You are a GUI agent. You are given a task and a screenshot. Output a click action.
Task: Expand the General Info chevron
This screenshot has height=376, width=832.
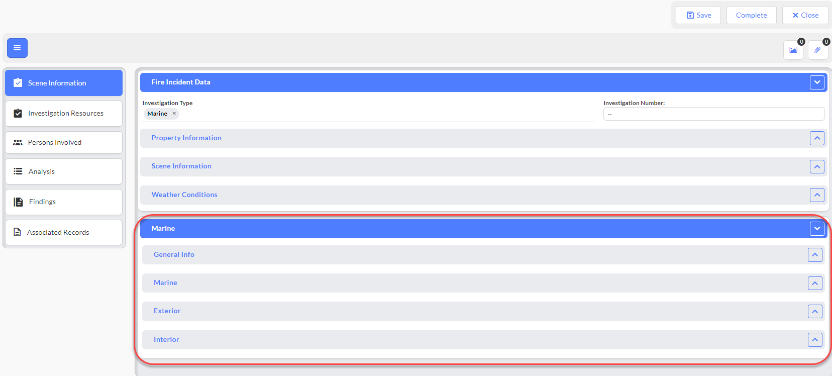pos(815,255)
